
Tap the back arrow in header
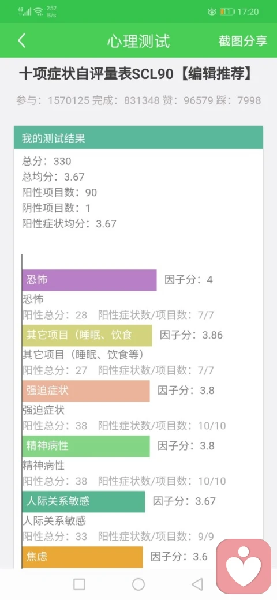(22, 40)
